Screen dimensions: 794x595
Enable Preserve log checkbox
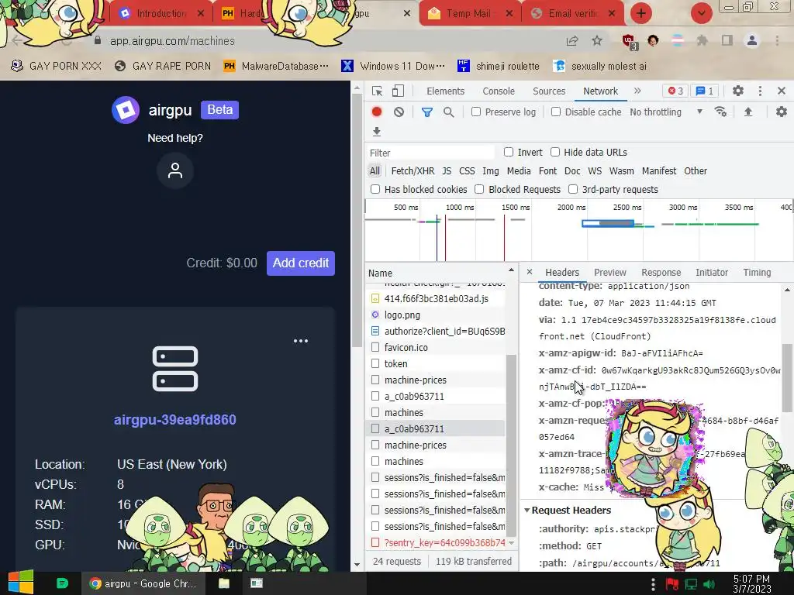[476, 112]
